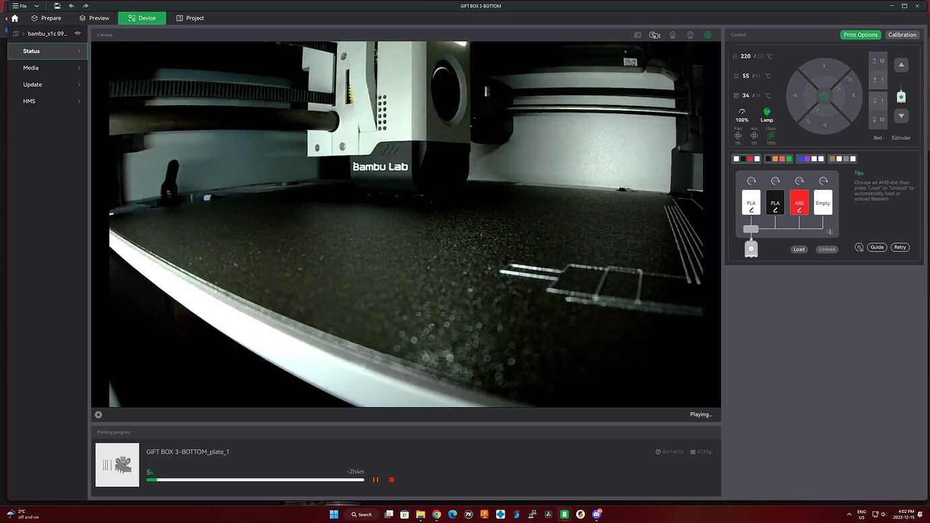Open Google Chrome from the taskbar

point(436,514)
